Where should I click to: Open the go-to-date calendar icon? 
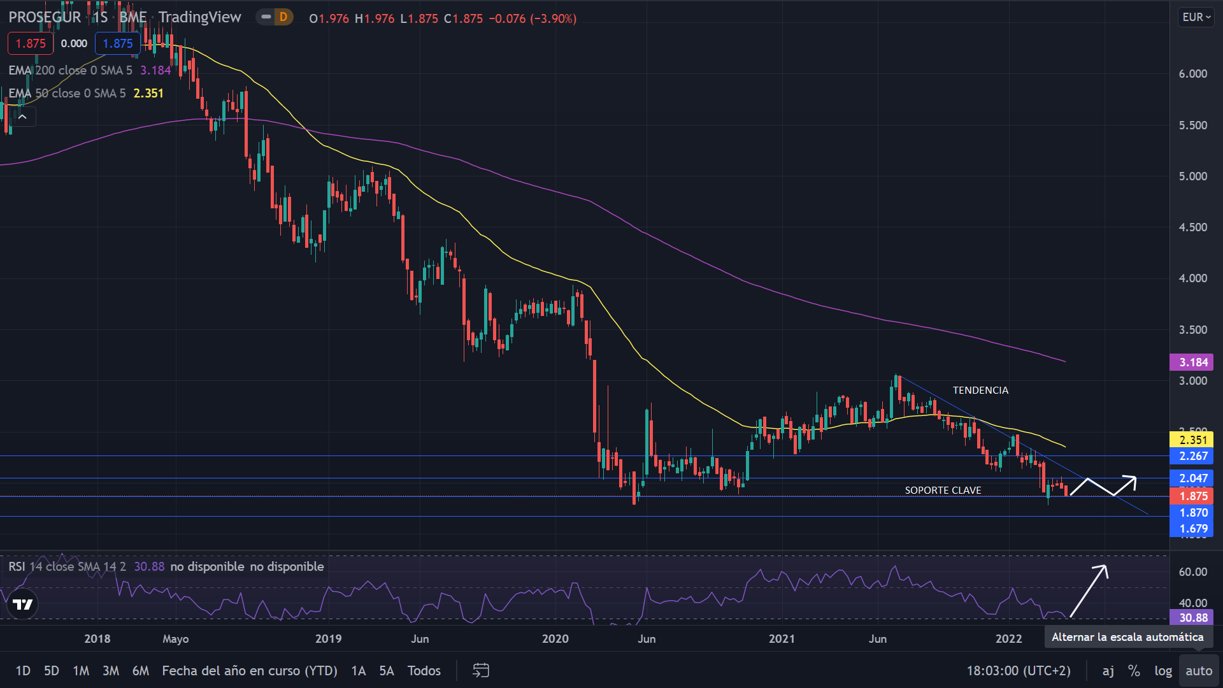(481, 670)
